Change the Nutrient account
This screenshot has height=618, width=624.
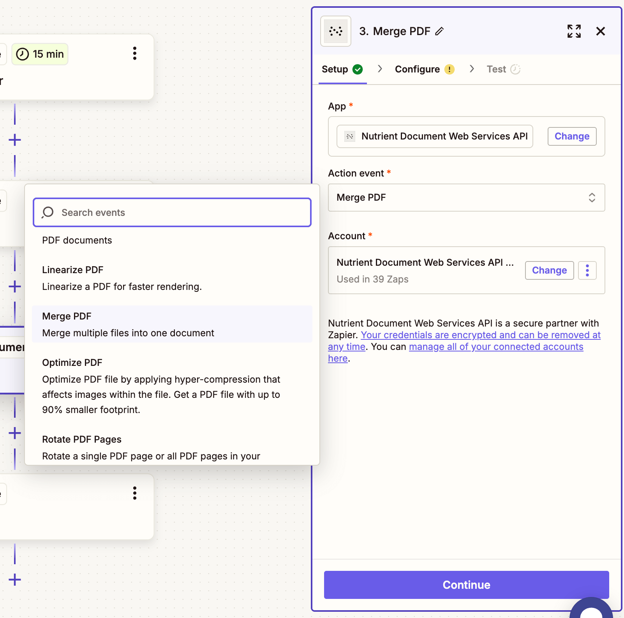[549, 270]
